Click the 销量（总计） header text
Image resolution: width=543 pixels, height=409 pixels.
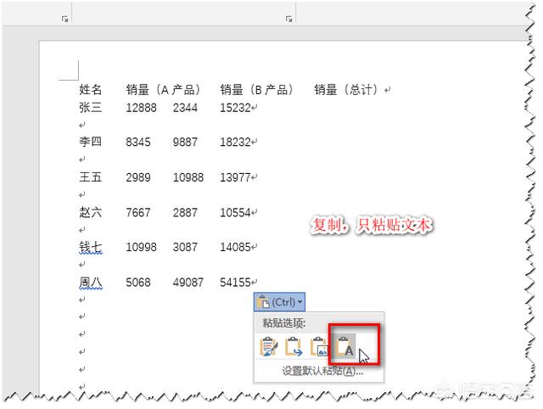pos(346,89)
